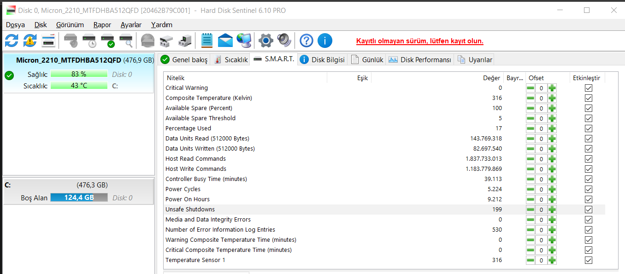This screenshot has width=625, height=274.
Task: Click the gray round disk toolbar icon
Action: click(x=147, y=41)
